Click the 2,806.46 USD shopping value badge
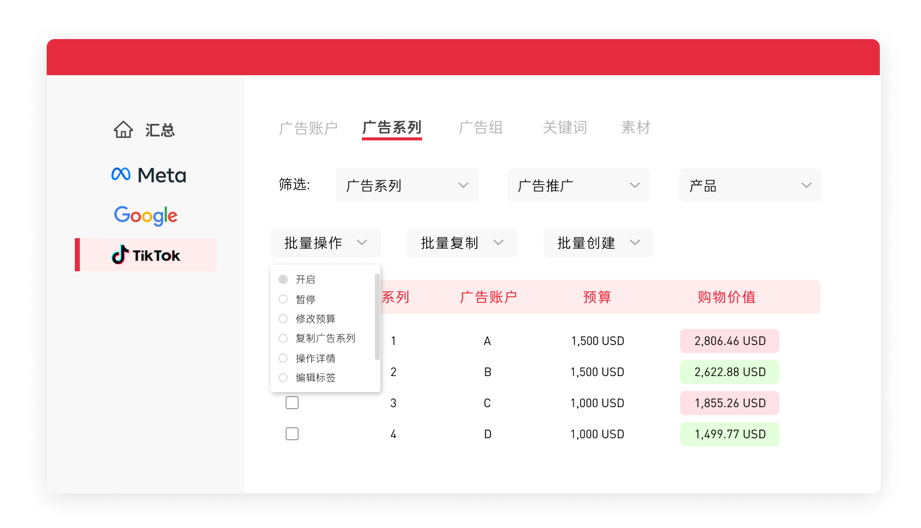This screenshot has height=528, width=921. [x=729, y=340]
